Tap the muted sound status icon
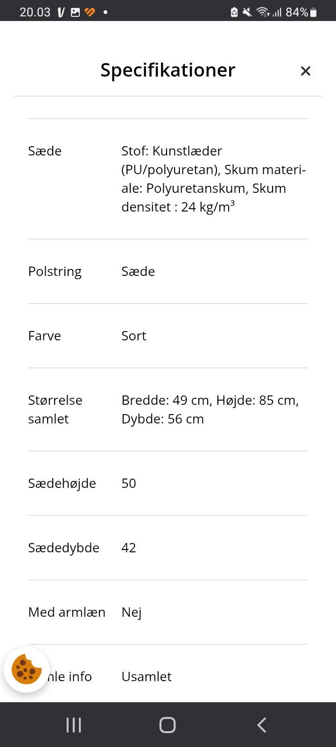Screen dimensions: 336x747 (x=246, y=12)
